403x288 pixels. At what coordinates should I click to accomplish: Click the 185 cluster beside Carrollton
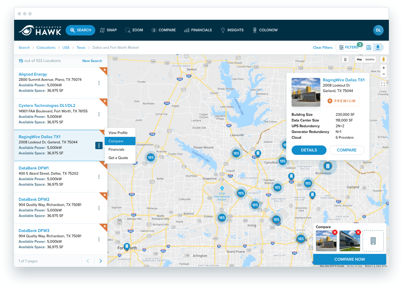point(282,161)
